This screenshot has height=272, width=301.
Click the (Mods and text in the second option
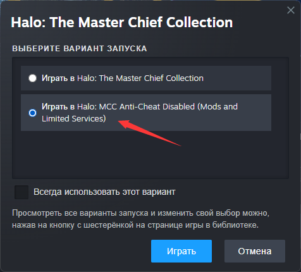point(218,107)
